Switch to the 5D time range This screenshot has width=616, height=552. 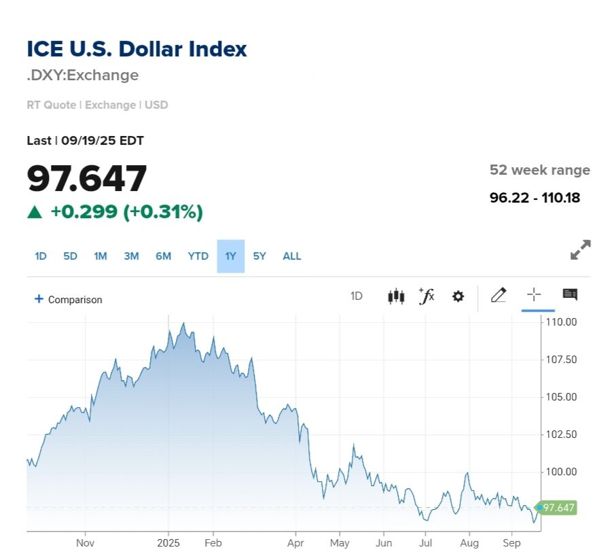(x=71, y=256)
